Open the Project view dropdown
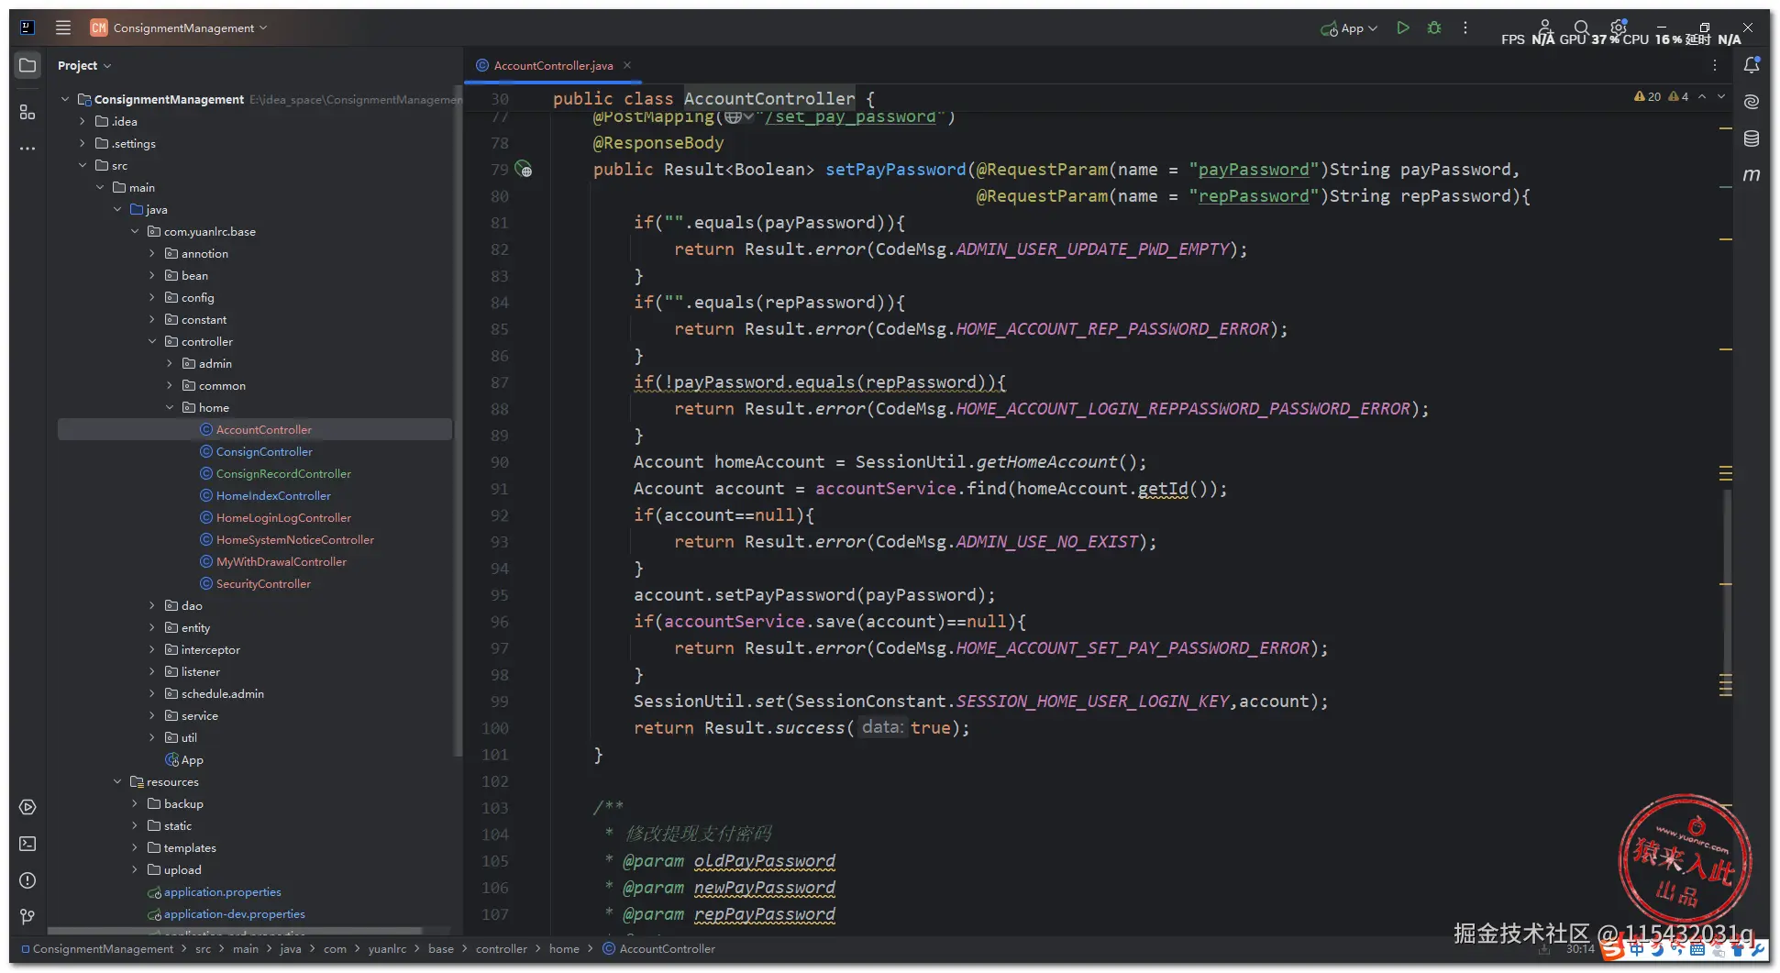 (x=83, y=65)
